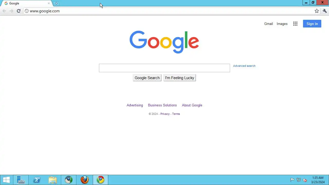Launch Firefox from the taskbar
The image size is (329, 185).
[85, 180]
